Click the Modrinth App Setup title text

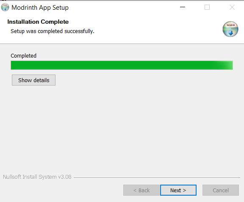tap(40, 8)
